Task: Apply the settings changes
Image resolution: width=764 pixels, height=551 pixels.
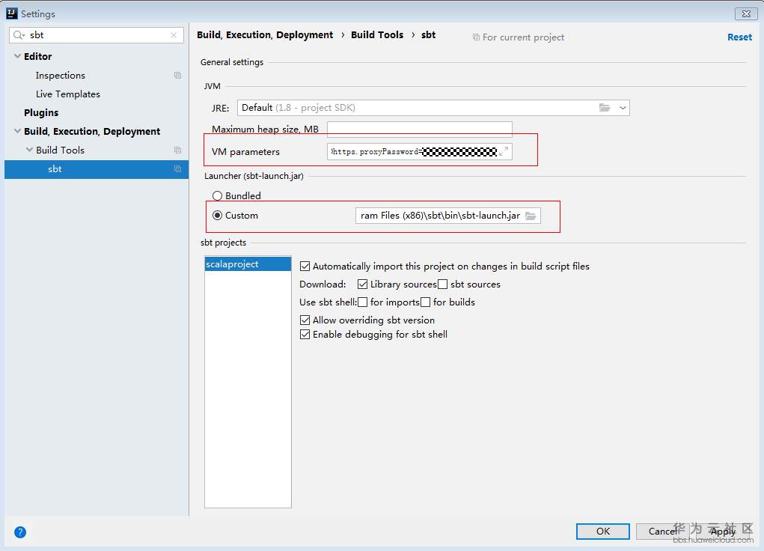Action: click(x=723, y=531)
